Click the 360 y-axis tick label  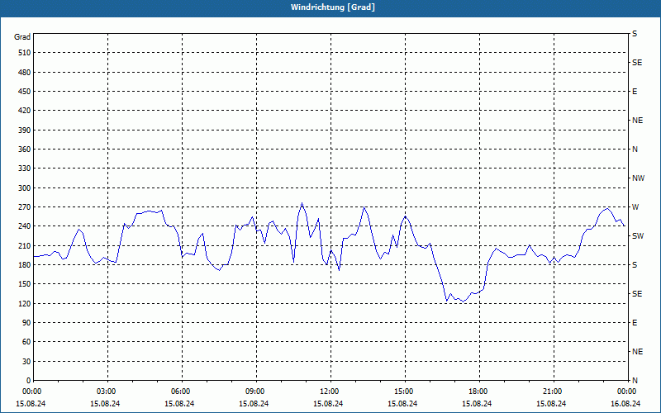point(25,150)
